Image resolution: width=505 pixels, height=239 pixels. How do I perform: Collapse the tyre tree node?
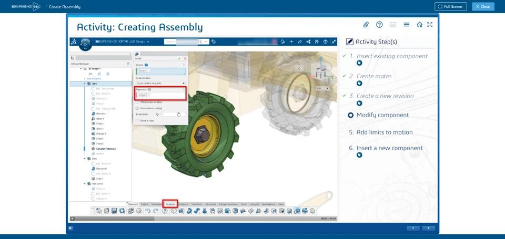click(85, 84)
